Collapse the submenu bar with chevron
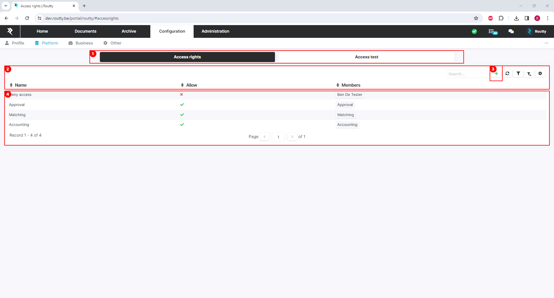 pyautogui.click(x=546, y=43)
